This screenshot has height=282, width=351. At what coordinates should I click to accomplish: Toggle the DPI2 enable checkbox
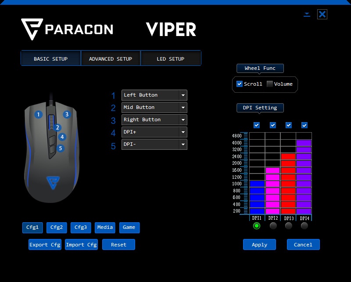pyautogui.click(x=272, y=125)
